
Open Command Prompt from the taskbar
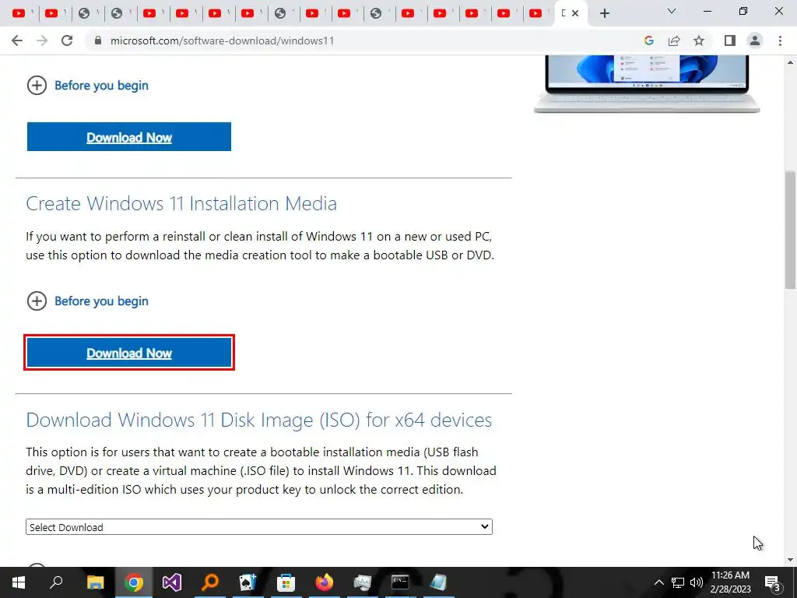point(401,582)
